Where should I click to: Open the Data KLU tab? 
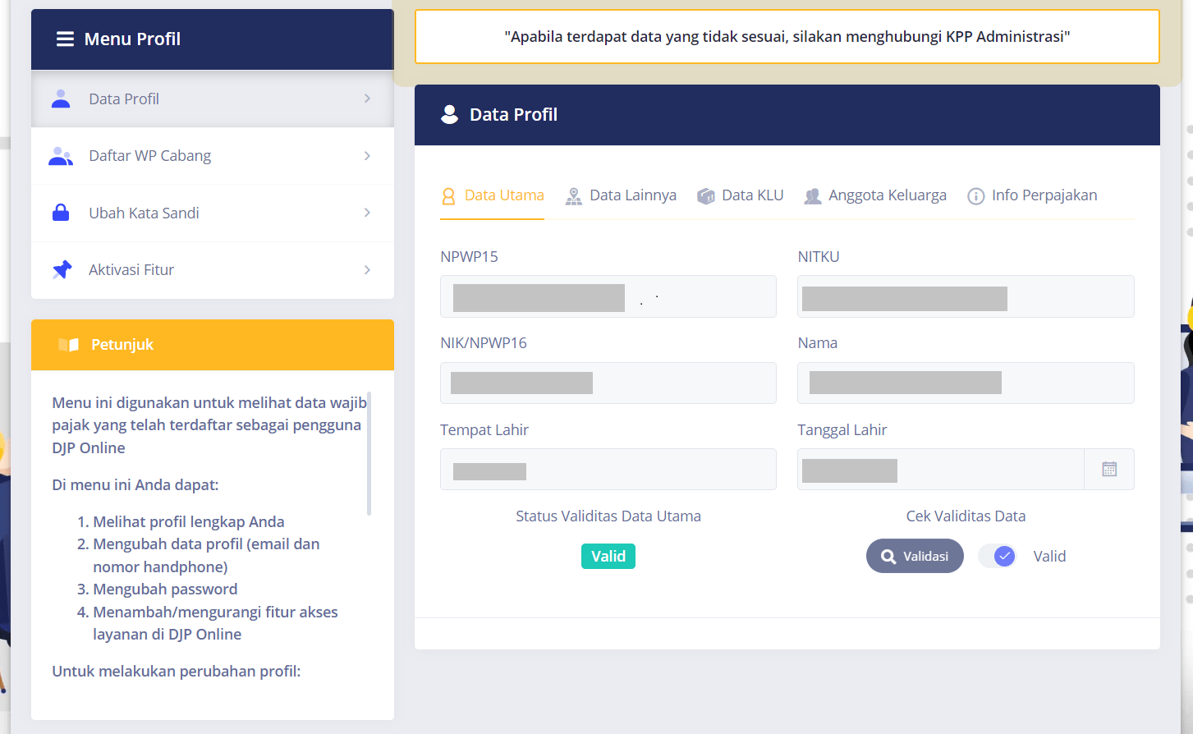pos(741,195)
